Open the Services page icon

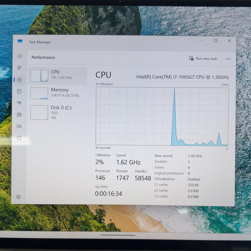click(19, 138)
